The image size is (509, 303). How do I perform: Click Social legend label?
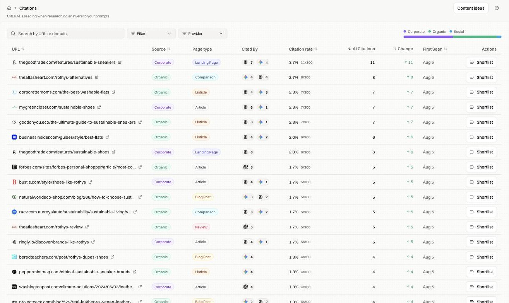coord(459,32)
